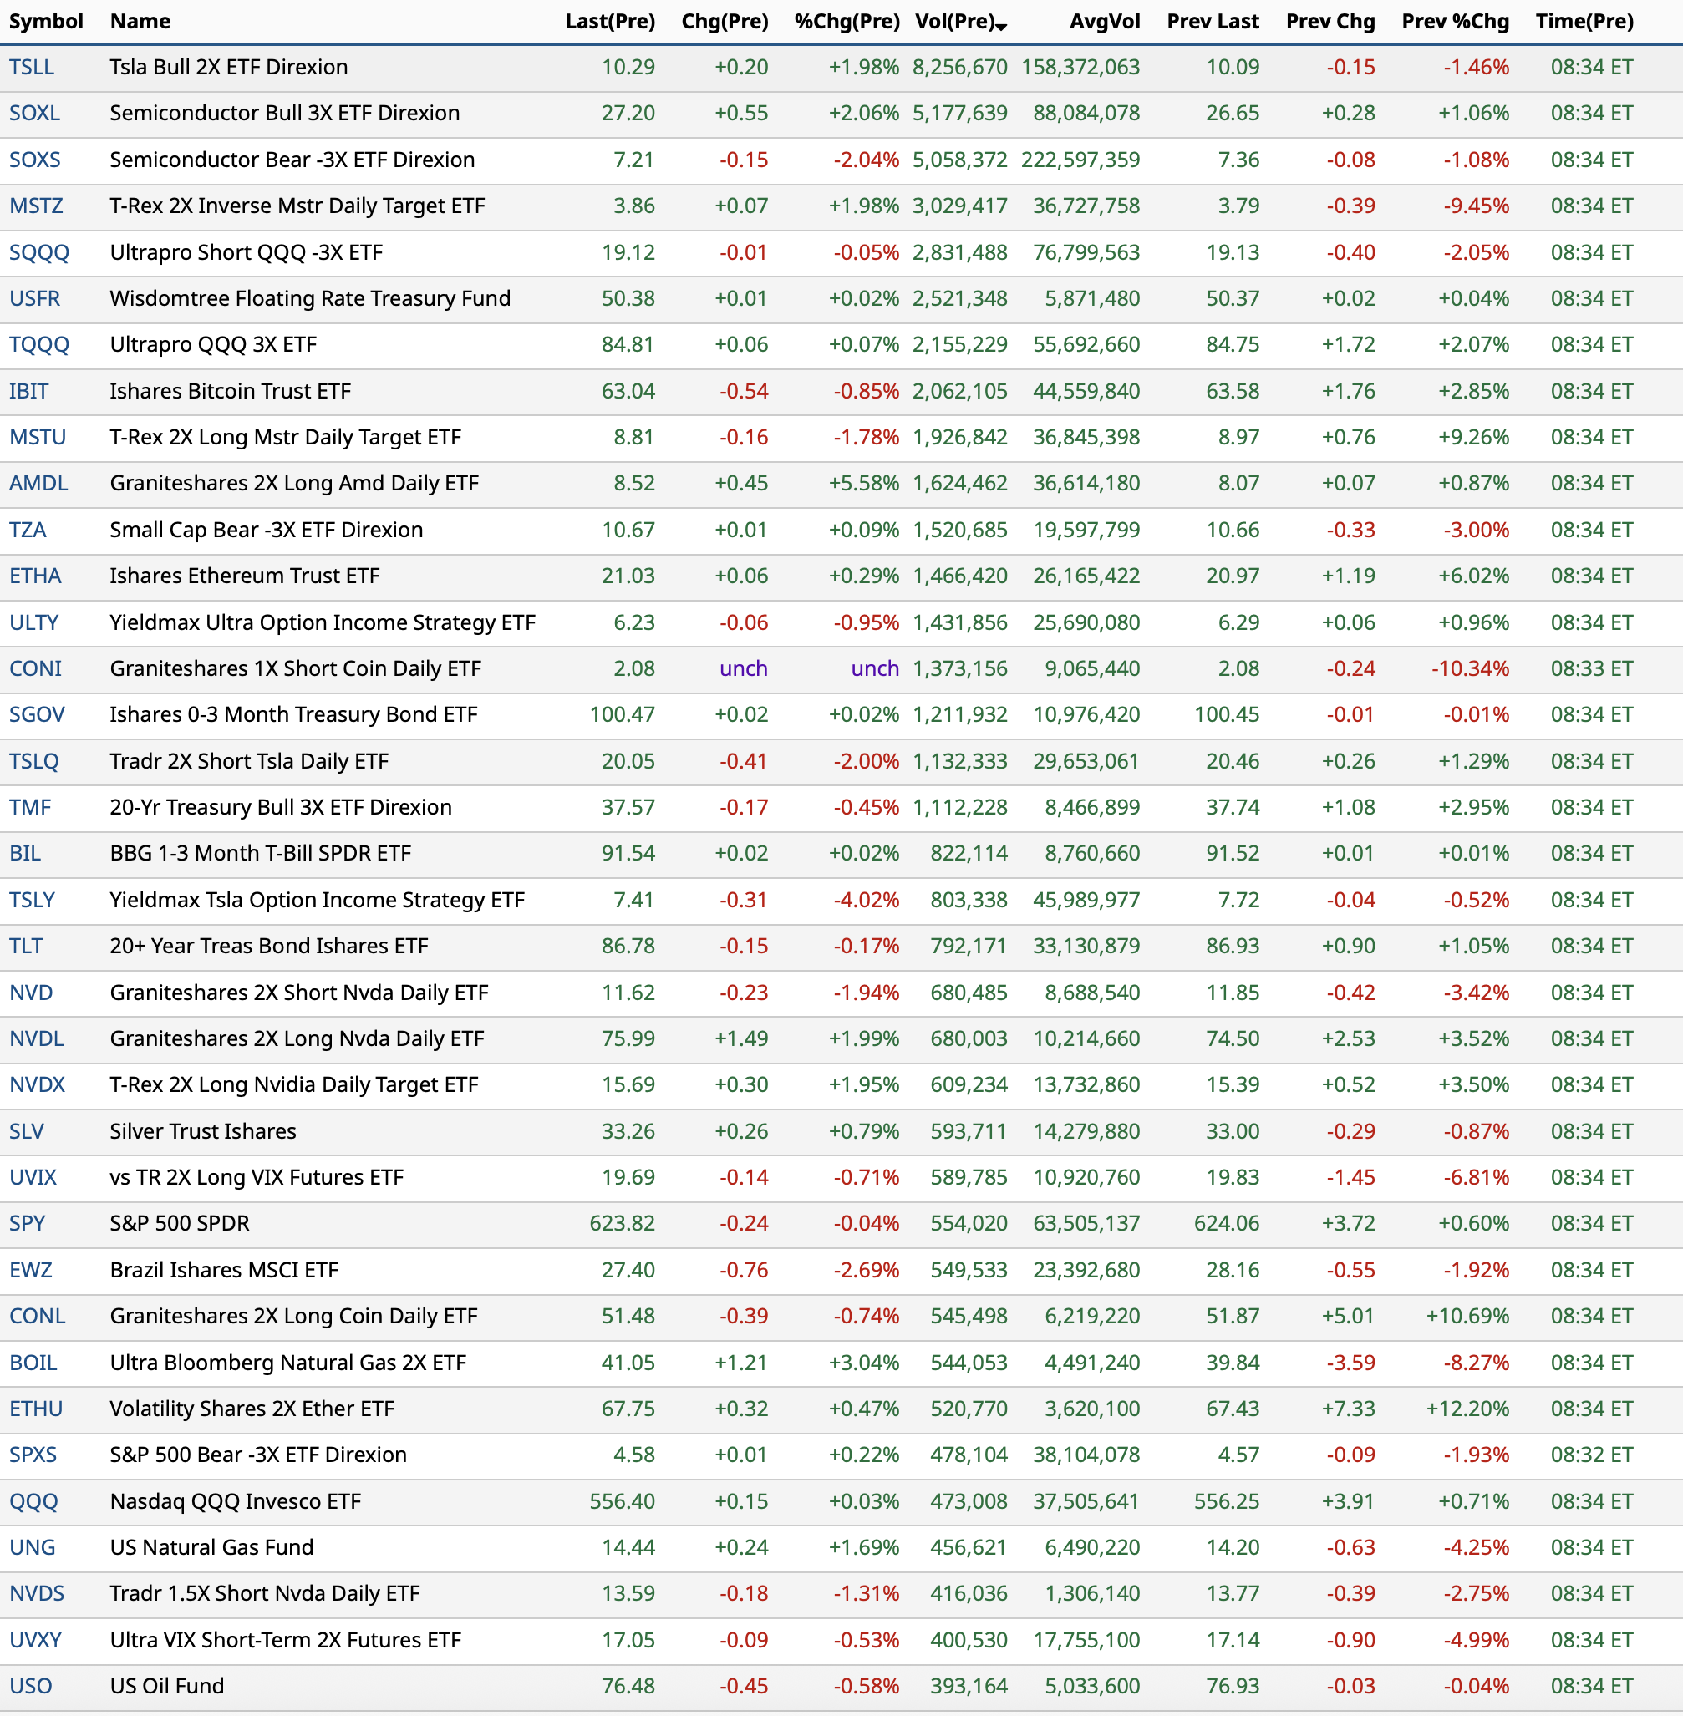Click the Prev %Chg column header
The height and width of the screenshot is (1716, 1683).
1454,21
